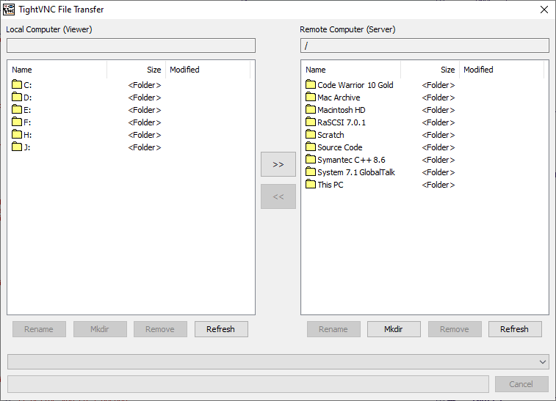Click the folder icon for local H: drive

pyautogui.click(x=17, y=134)
